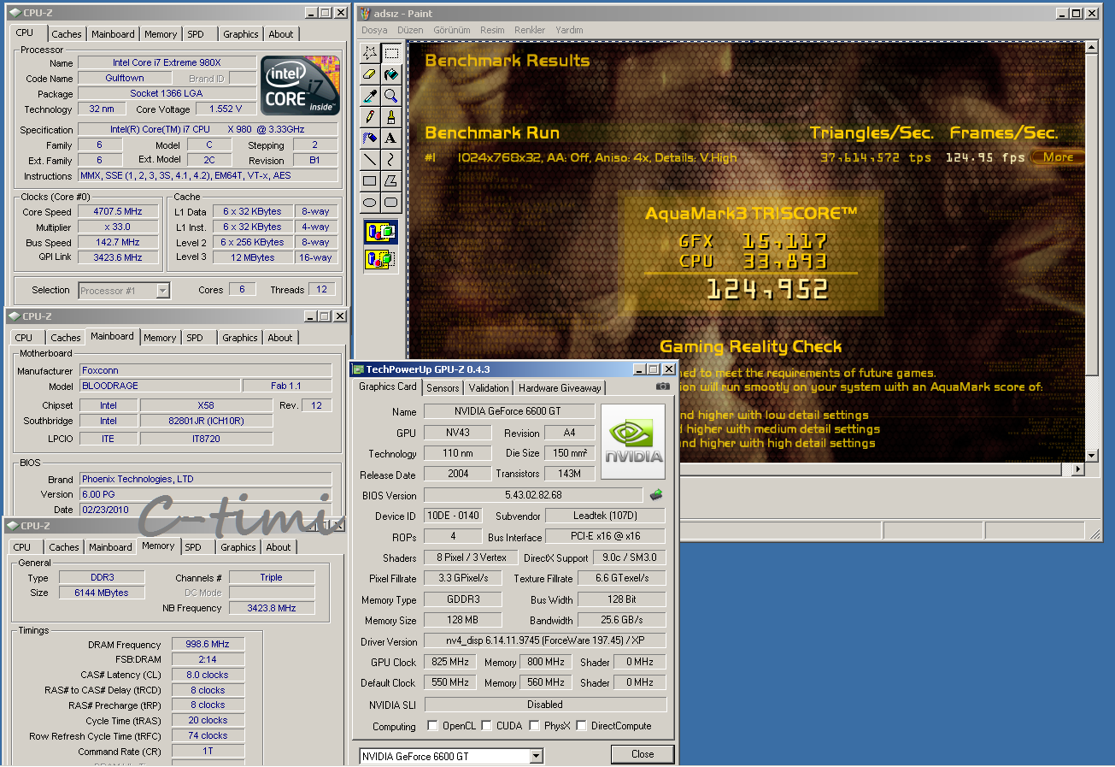Screen dimensions: 1115x767
Task: Enable the OpenCL checkbox in GPU-Z
Action: (x=433, y=726)
